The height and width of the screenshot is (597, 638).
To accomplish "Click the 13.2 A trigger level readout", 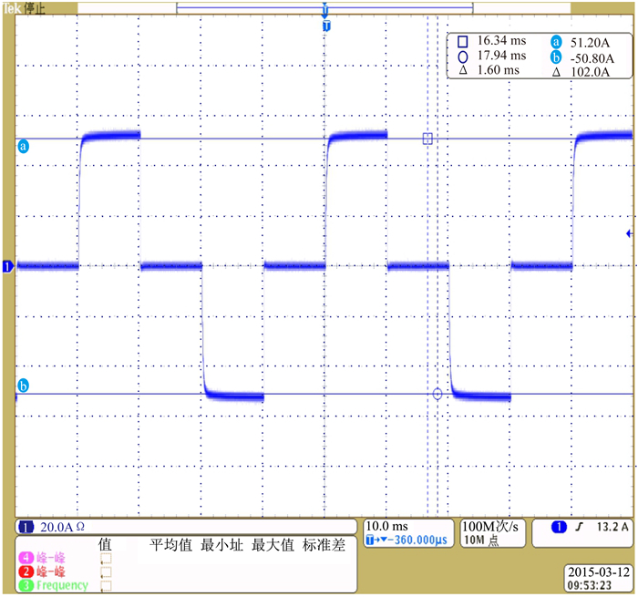I will click(607, 527).
